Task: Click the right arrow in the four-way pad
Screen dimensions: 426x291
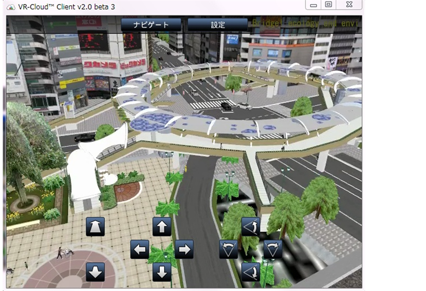Action: pyautogui.click(x=184, y=249)
